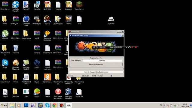This screenshot has width=192, height=108.
Task: Open the Инструкция document icon
Action: [47, 49]
